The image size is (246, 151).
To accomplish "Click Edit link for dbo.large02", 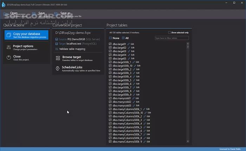I will click(133, 48).
